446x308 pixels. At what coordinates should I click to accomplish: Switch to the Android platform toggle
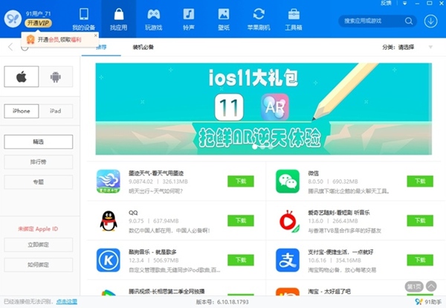[56, 77]
